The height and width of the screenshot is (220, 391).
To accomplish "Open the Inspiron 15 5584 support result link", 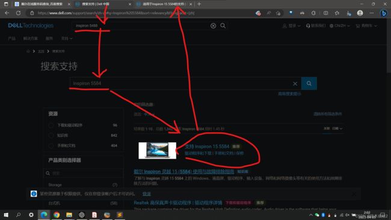I will [x=207, y=147].
